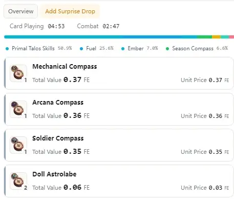Click the Soldier Compass item icon
This screenshot has width=234, height=200.
coord(18,145)
